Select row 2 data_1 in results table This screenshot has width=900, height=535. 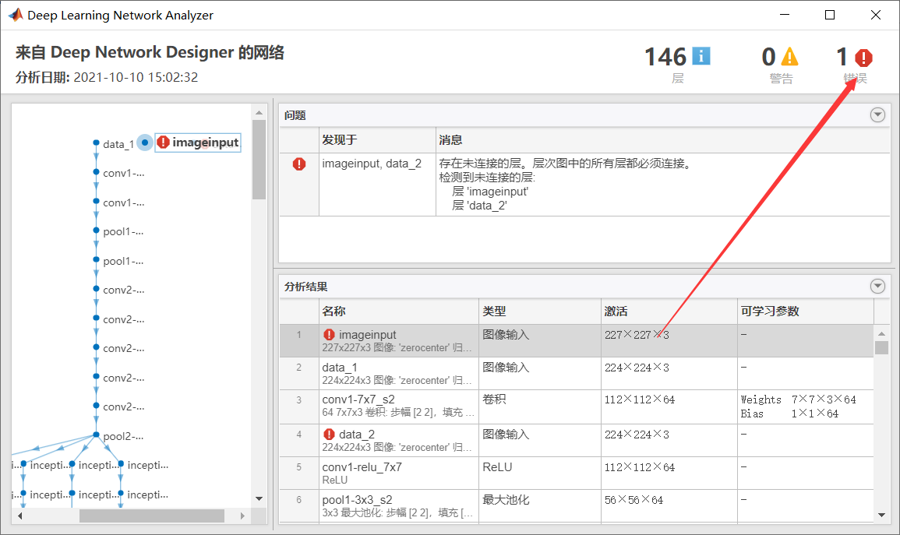point(577,373)
